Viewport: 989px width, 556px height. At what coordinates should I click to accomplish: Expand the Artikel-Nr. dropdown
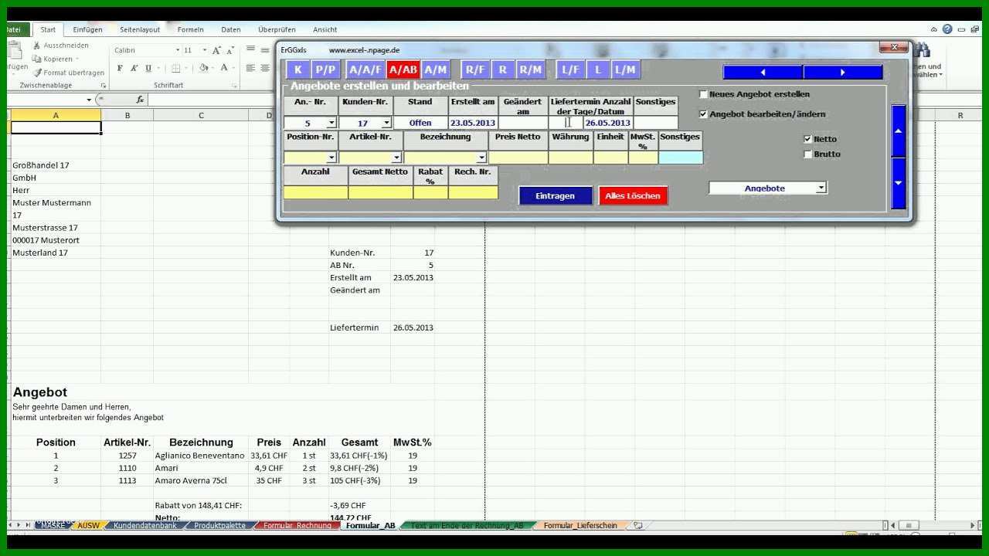tap(397, 158)
